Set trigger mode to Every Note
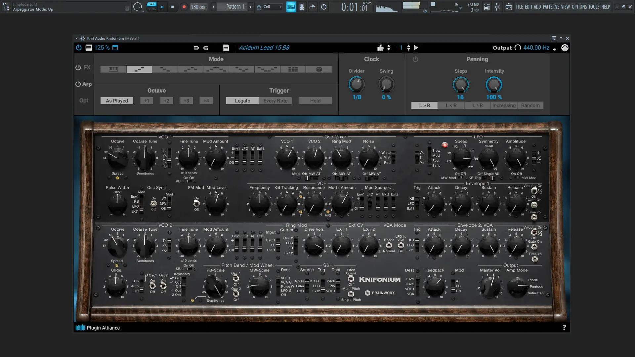635x357 pixels. (275, 101)
